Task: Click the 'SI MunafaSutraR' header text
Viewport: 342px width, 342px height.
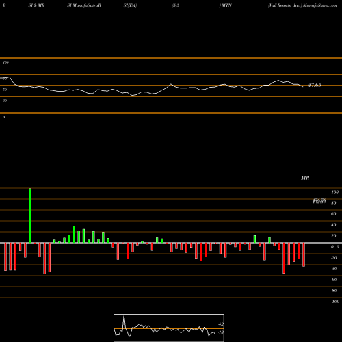Action: pyautogui.click(x=84, y=5)
